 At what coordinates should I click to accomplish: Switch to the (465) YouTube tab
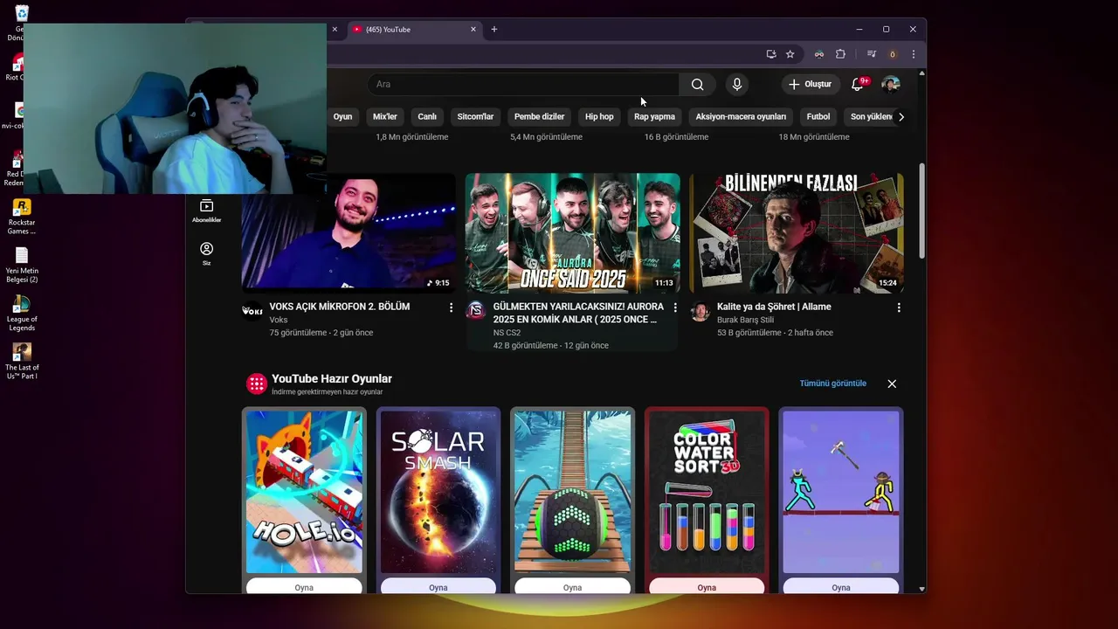(x=415, y=29)
